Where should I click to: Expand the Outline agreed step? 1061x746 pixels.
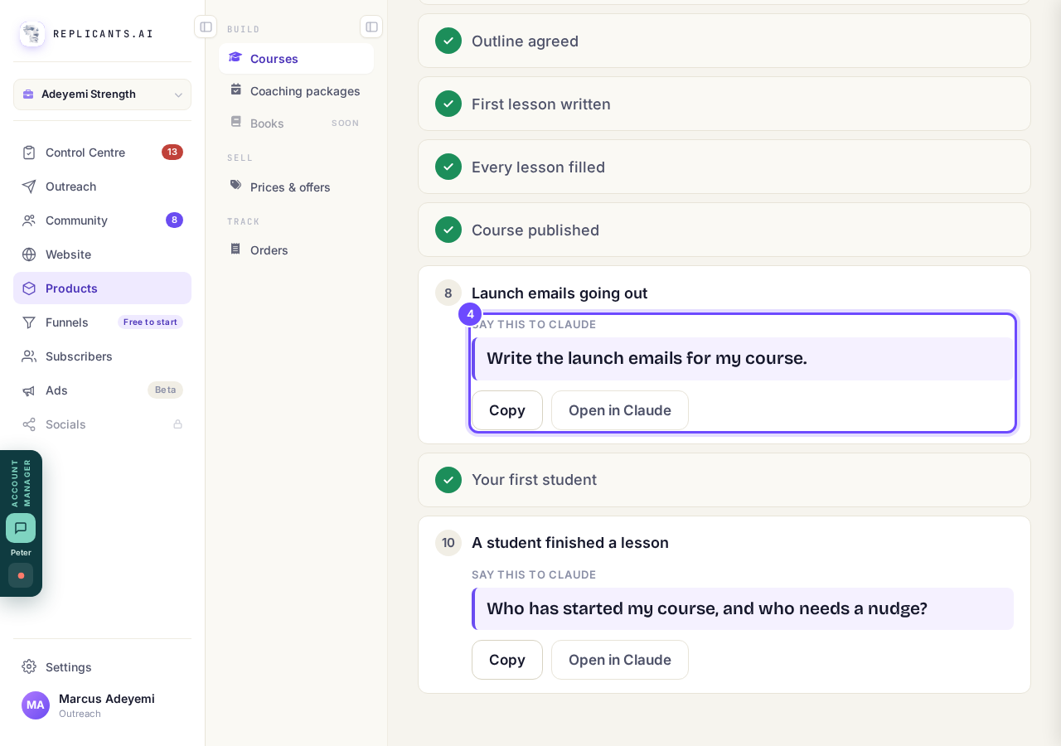coord(724,41)
